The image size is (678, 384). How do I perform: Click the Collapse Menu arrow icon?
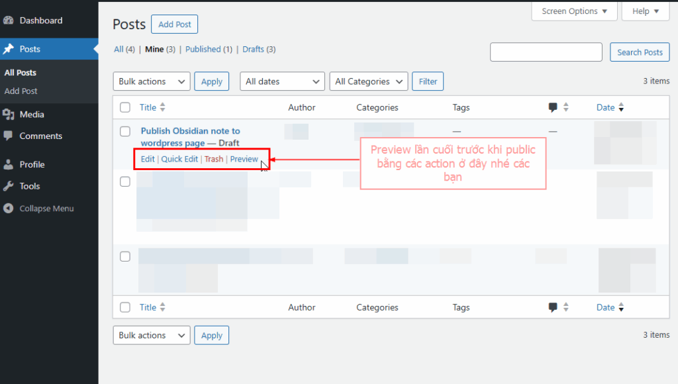[x=9, y=209]
